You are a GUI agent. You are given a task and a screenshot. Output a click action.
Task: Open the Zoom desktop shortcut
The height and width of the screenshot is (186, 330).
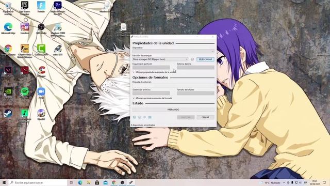pos(41,93)
